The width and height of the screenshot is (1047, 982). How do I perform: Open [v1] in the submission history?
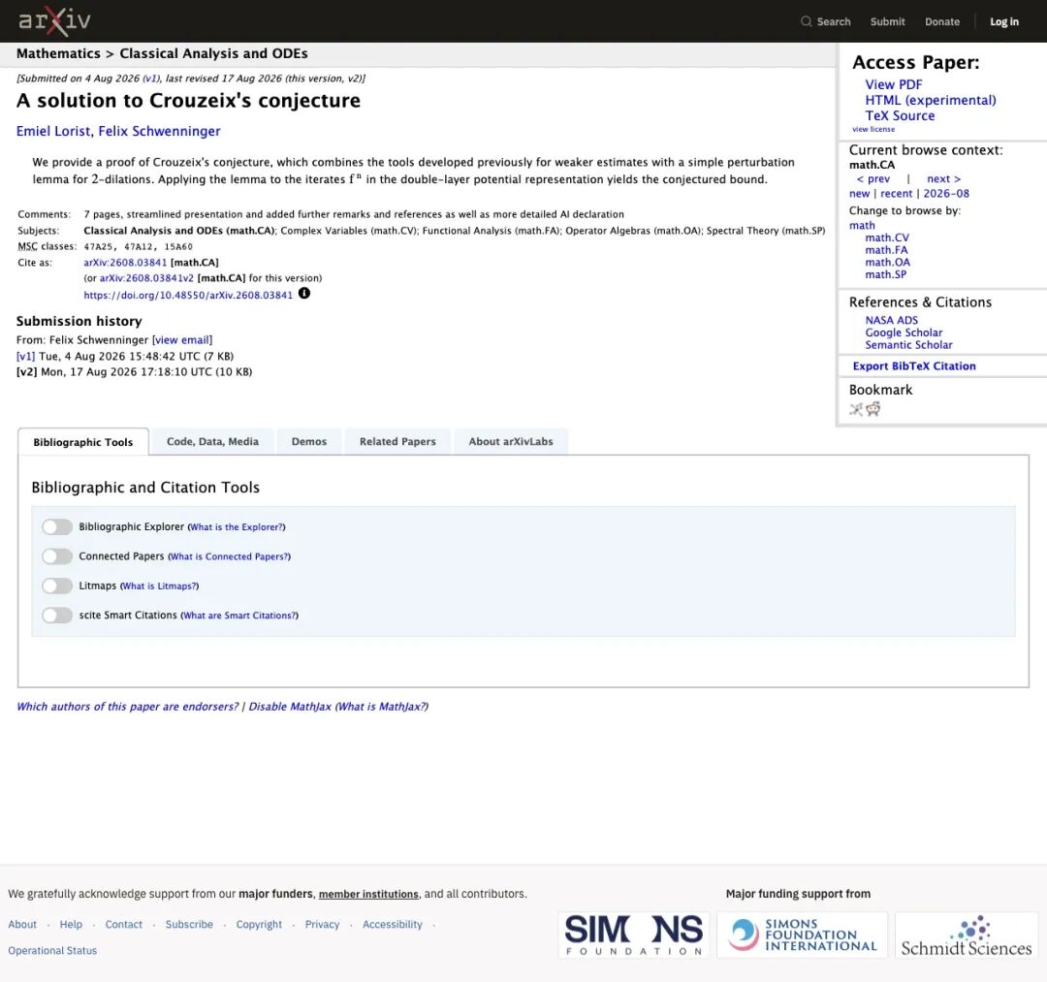(25, 357)
